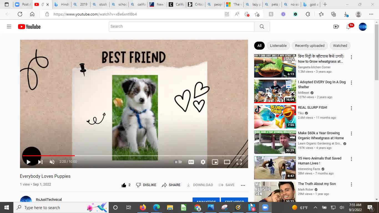Viewport: 379px width, 213px height.
Task: Open the Read aloud icon in address bar
Action: click(x=237, y=14)
